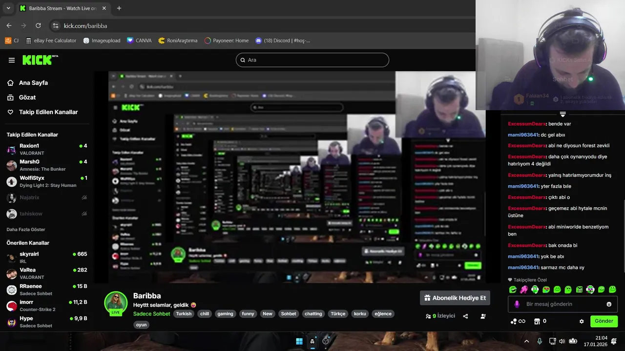Select the first laughing green emote

point(513,290)
